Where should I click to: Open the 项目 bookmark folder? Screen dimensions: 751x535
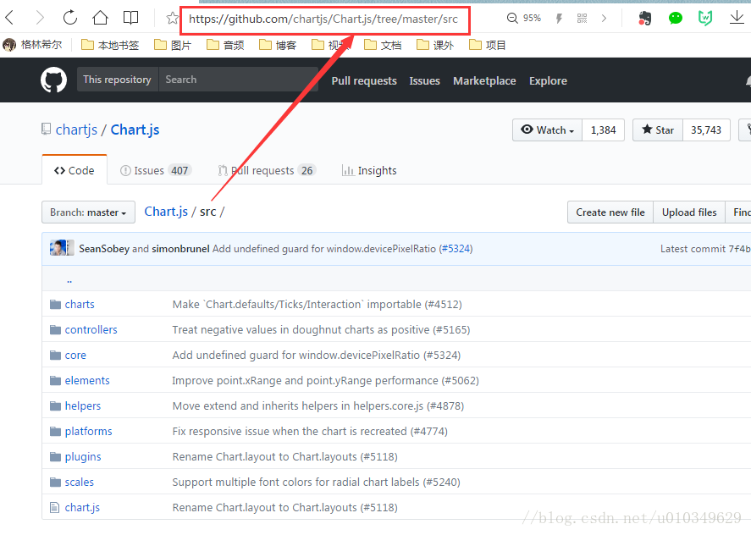pyautogui.click(x=488, y=45)
